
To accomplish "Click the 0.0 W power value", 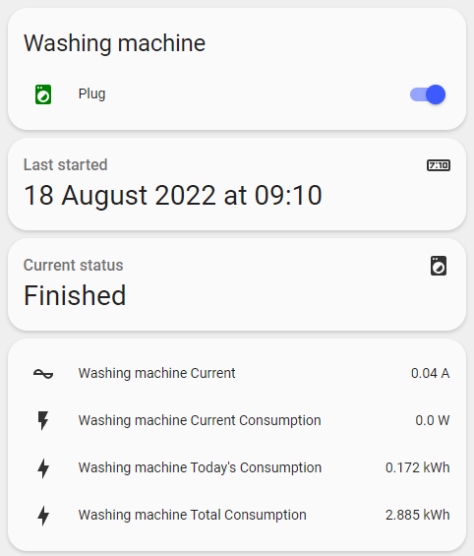I will click(x=432, y=420).
